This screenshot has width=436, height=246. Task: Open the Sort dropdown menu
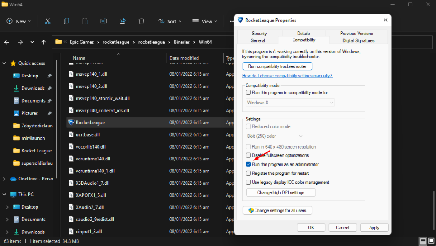click(x=169, y=21)
